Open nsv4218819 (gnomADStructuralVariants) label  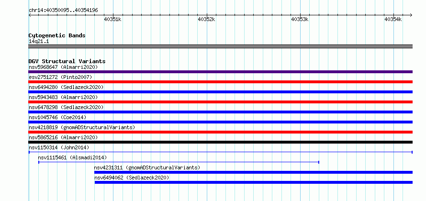[x=82, y=127]
